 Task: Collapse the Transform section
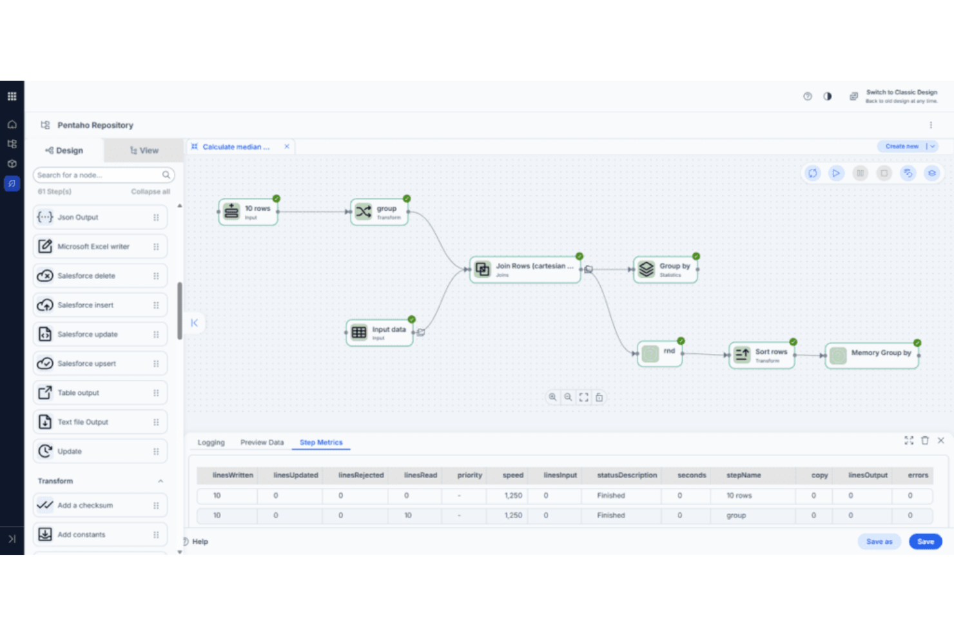[161, 481]
